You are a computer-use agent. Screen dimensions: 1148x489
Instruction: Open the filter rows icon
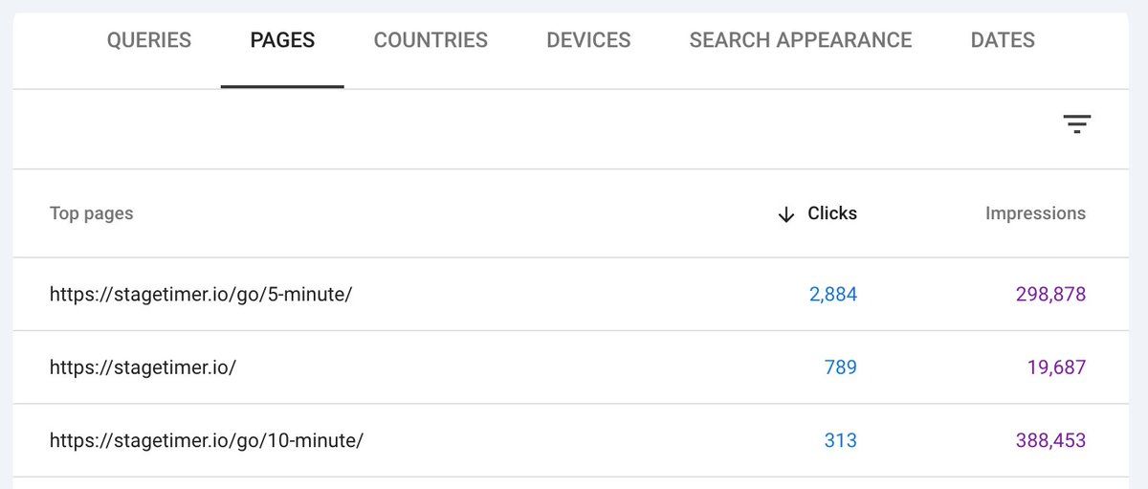coord(1076,124)
